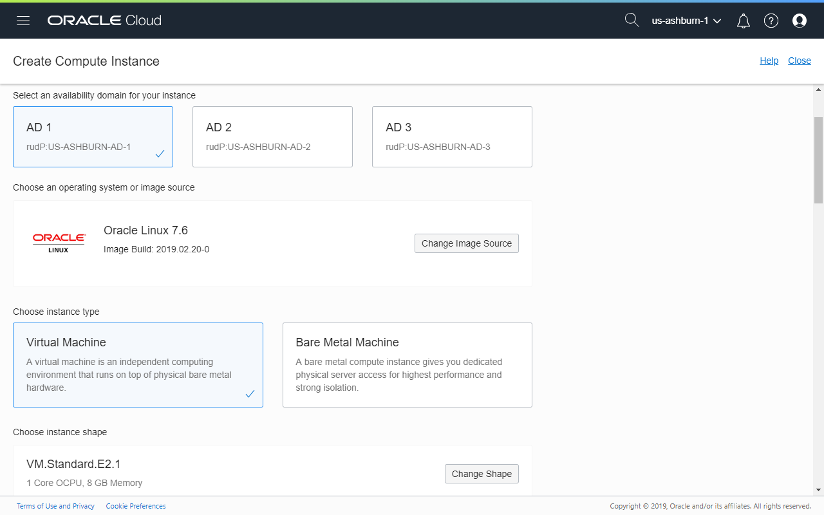Open the user profile avatar menu
Viewport: 824px width, 515px height.
coord(800,20)
